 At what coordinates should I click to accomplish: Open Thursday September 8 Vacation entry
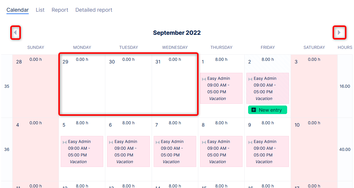(x=221, y=151)
